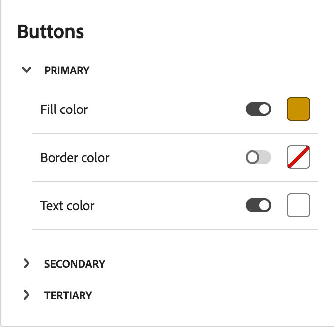Click the divider below Text color row
The width and height of the screenshot is (334, 327).
175,229
